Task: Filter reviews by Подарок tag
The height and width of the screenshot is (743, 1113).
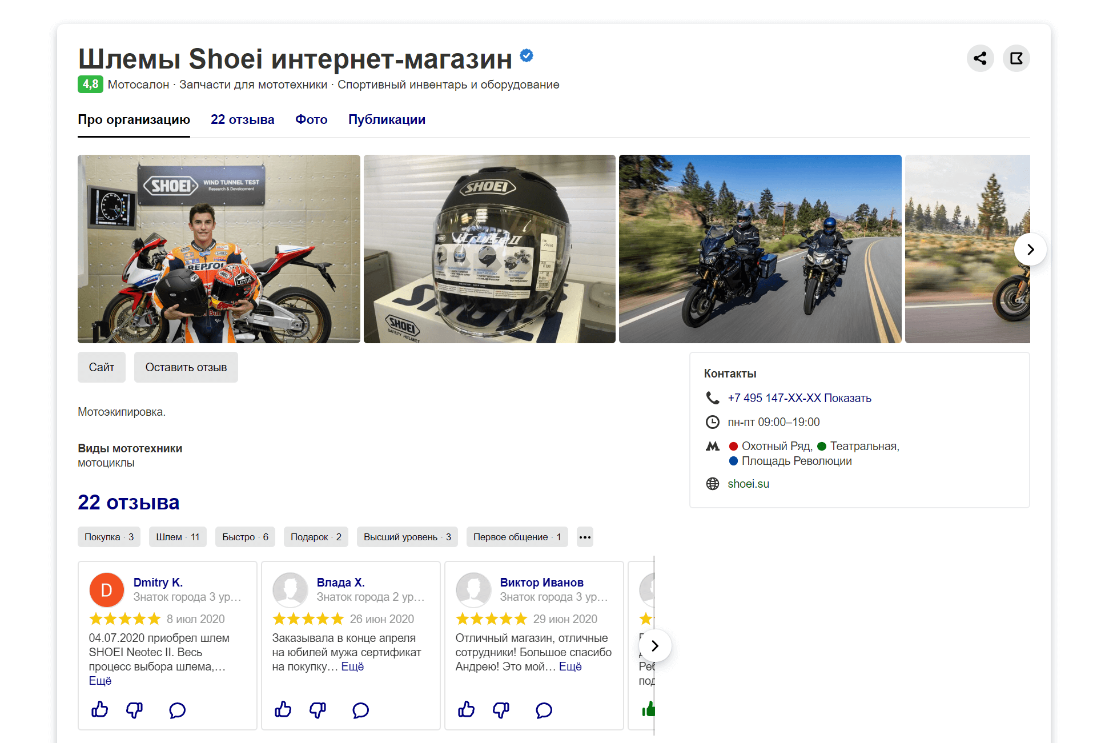Action: (316, 537)
